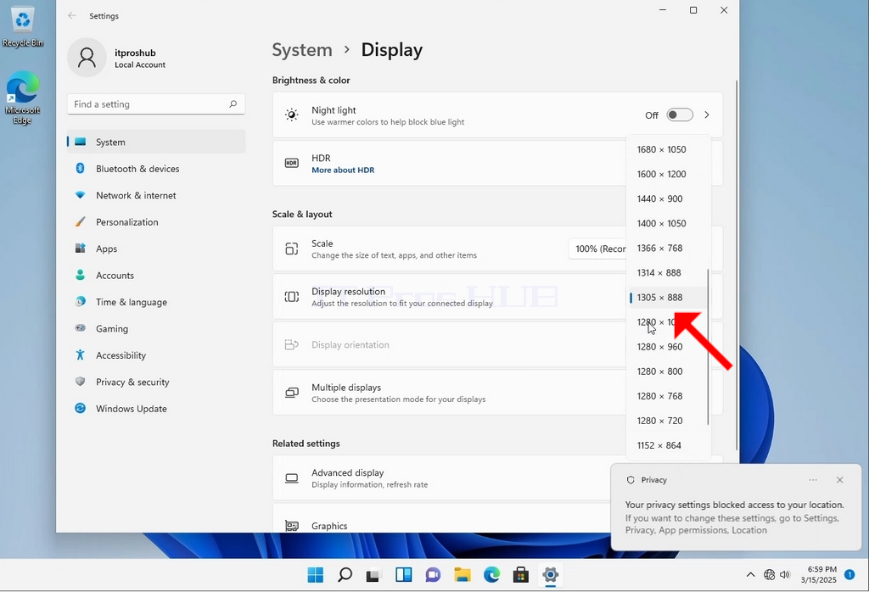This screenshot has height=592, width=869.
Task: Open Privacy & security settings
Action: 156,382
